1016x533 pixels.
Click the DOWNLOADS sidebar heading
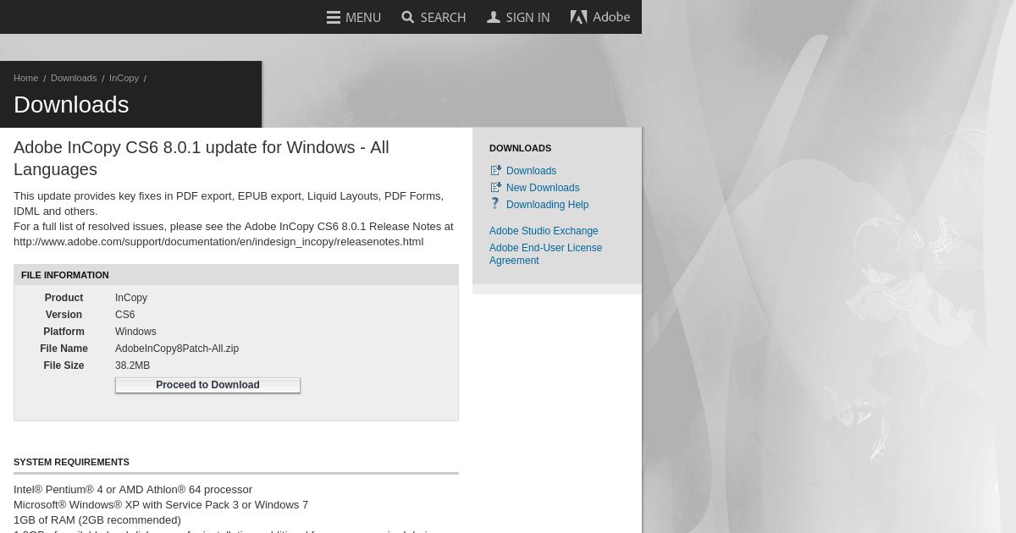click(x=520, y=148)
